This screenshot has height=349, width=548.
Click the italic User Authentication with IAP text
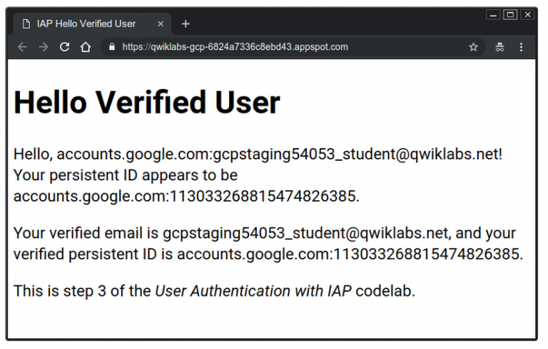point(253,291)
